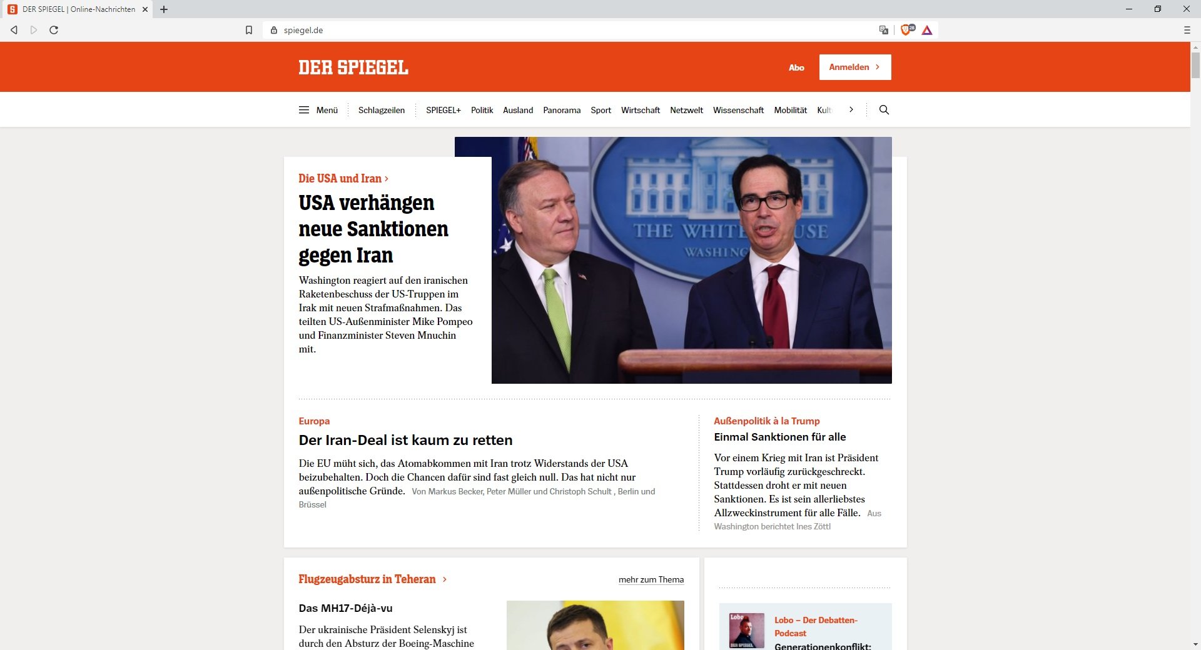Select the Wirtschaft navigation item

(640, 110)
